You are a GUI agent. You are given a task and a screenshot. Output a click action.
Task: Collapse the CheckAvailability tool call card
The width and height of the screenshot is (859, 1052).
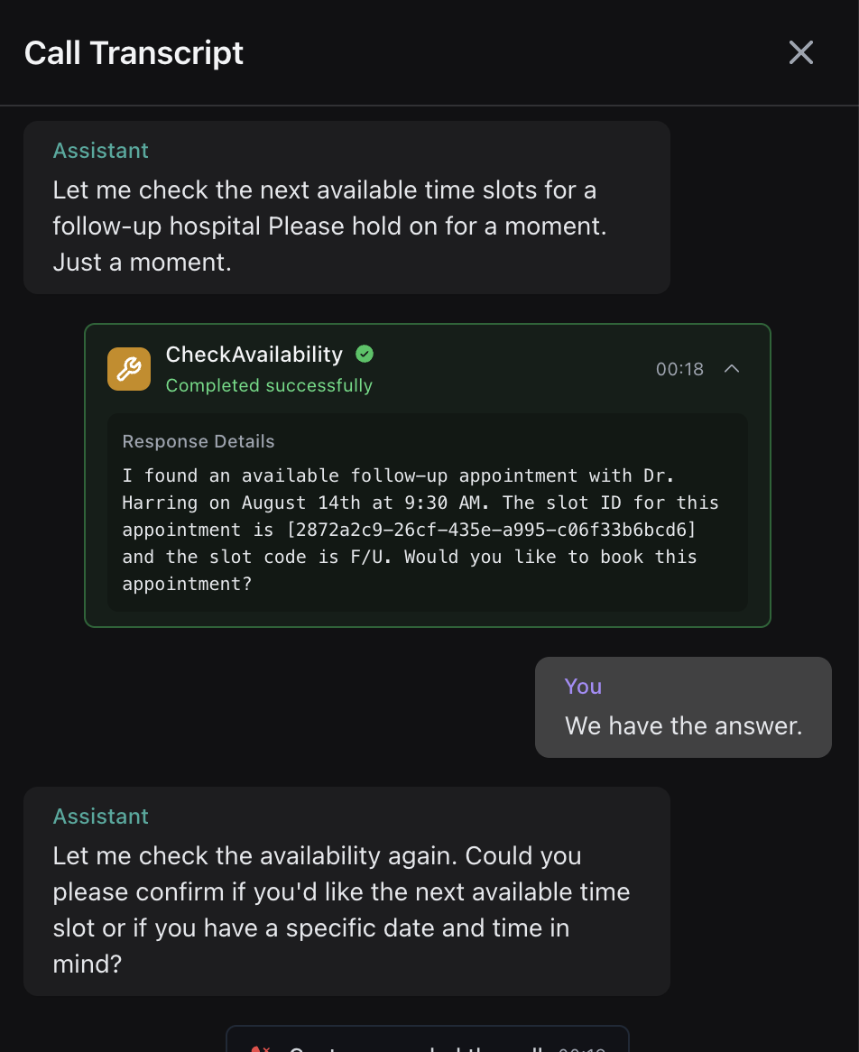pyautogui.click(x=732, y=368)
